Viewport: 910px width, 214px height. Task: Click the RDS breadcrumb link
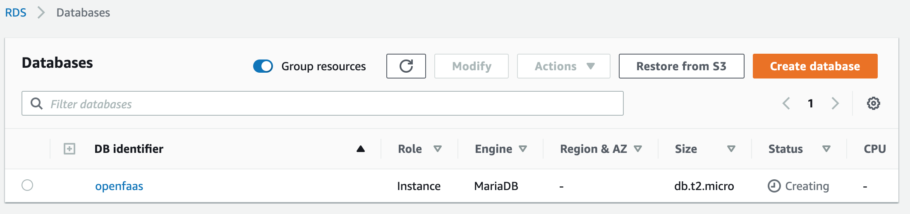(16, 13)
